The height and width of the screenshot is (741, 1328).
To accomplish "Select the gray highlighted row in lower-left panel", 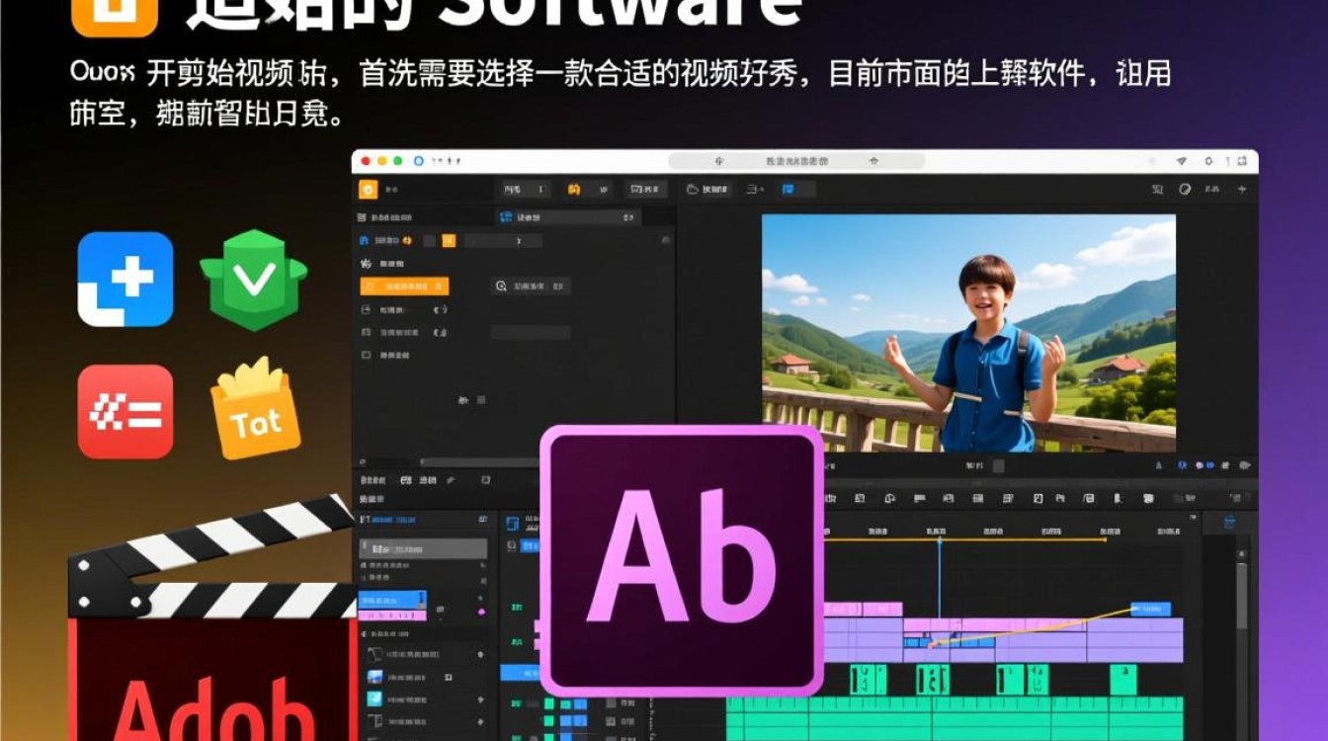I will pyautogui.click(x=423, y=549).
